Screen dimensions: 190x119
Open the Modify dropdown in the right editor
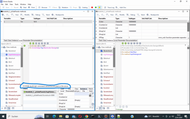point(121,15)
